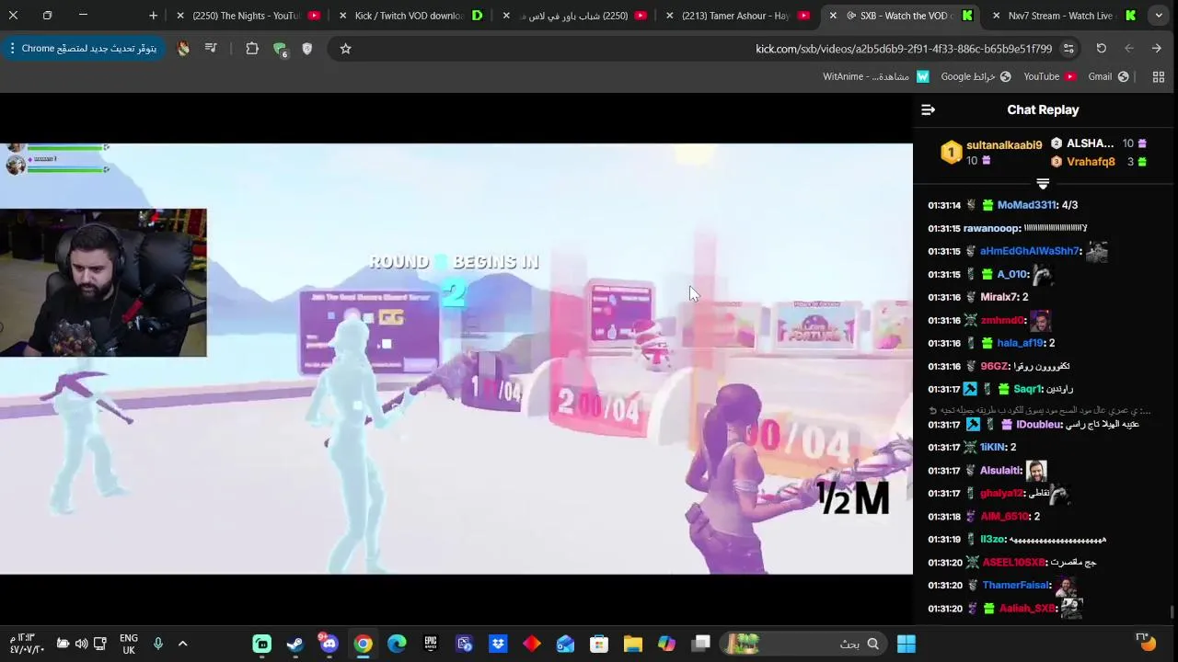Open the Chrome profile avatar
This screenshot has height=662, width=1178.
pyautogui.click(x=183, y=49)
